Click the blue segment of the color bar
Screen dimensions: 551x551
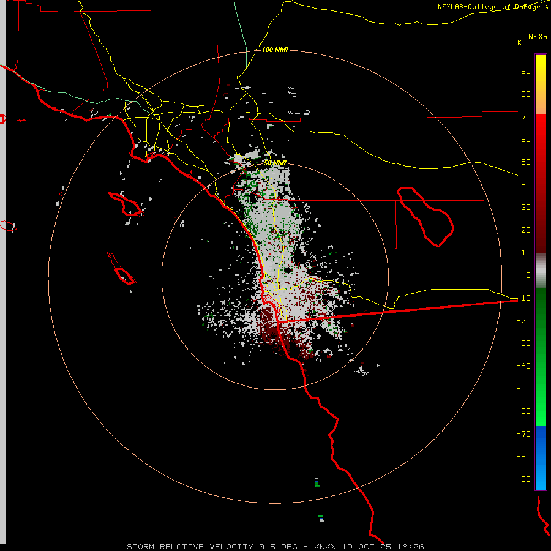541,457
